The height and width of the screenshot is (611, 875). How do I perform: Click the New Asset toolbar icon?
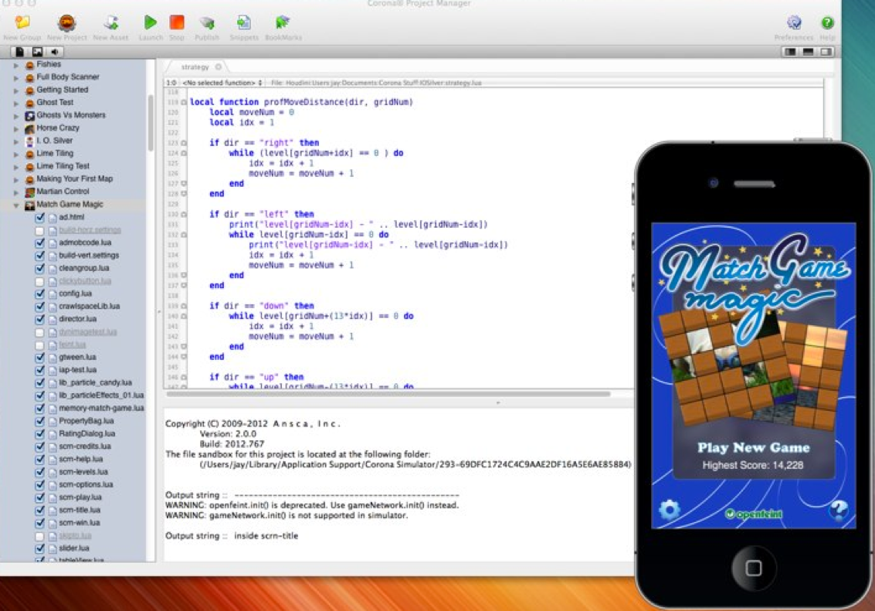tap(111, 23)
